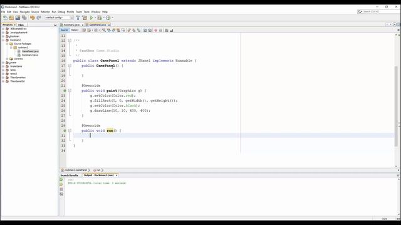Click the run breadcrumb item
Screen dimensions: 401x225
97,170
